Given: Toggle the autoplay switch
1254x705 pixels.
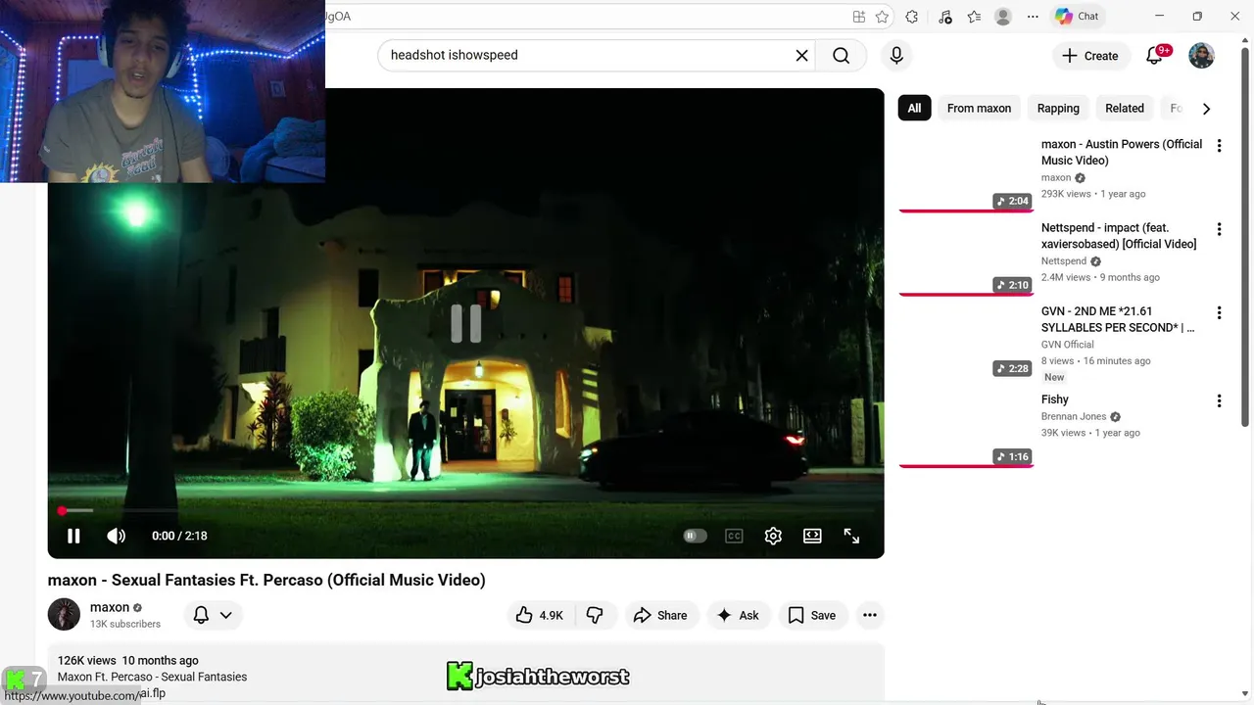Looking at the screenshot, I should [695, 536].
